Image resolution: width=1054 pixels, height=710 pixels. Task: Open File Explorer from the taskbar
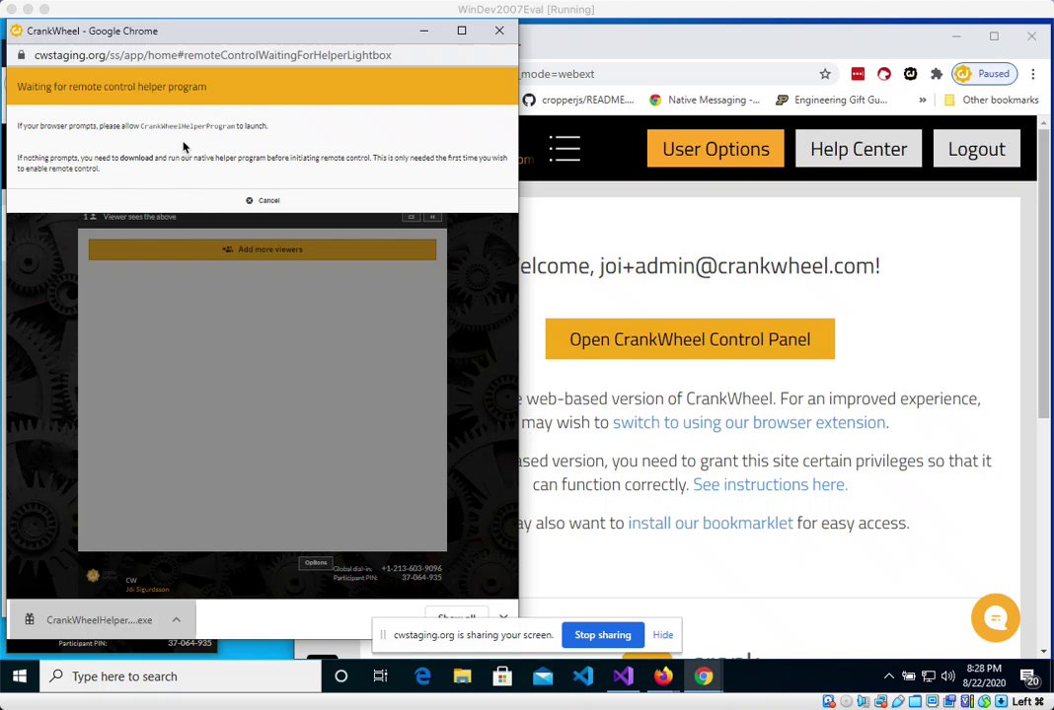pos(462,675)
